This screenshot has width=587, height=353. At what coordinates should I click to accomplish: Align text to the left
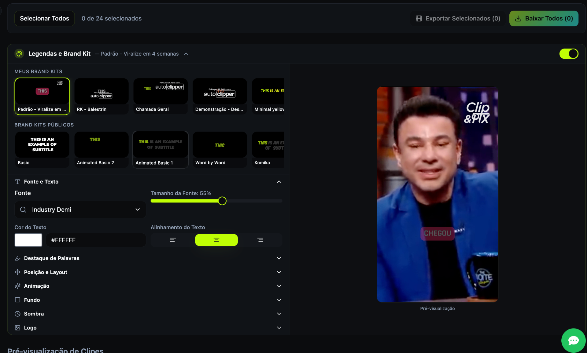(173, 240)
